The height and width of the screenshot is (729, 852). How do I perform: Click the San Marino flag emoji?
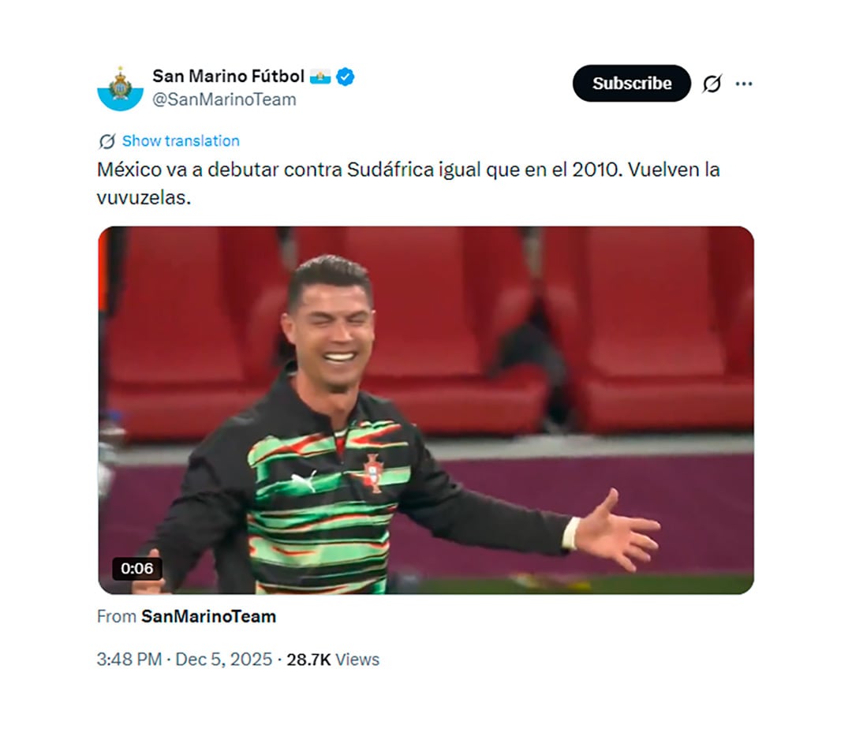(320, 77)
